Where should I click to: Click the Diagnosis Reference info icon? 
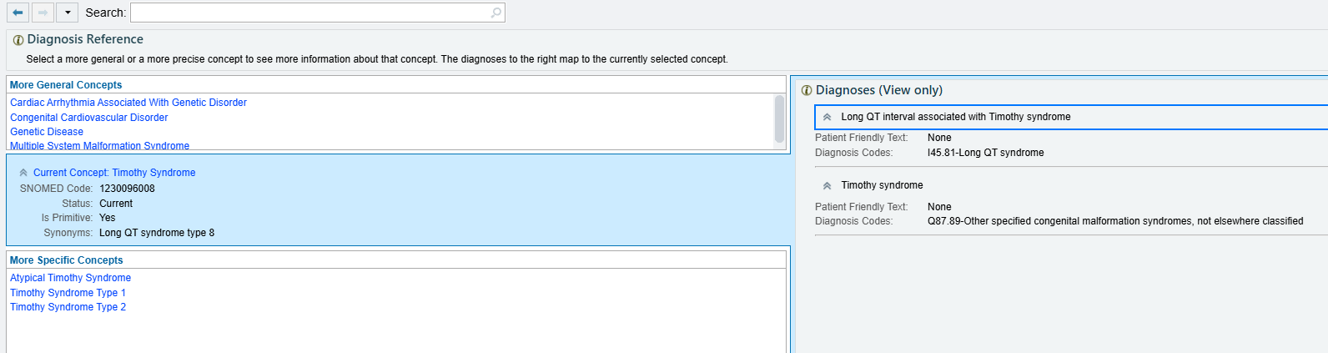click(x=18, y=40)
